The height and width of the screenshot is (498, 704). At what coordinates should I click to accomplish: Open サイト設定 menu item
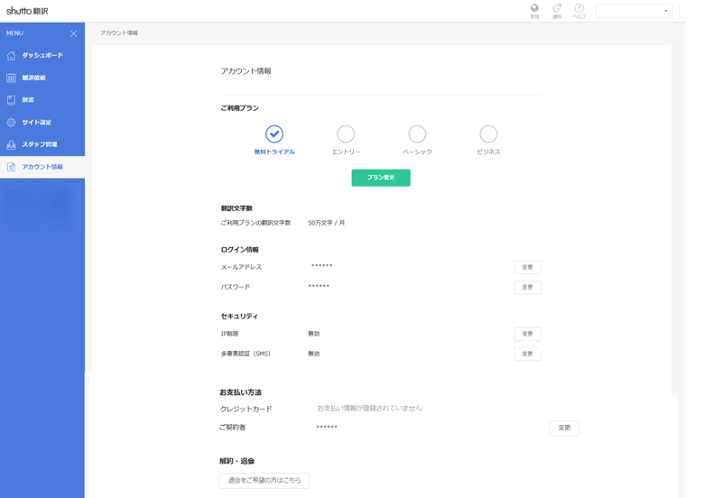(x=42, y=122)
